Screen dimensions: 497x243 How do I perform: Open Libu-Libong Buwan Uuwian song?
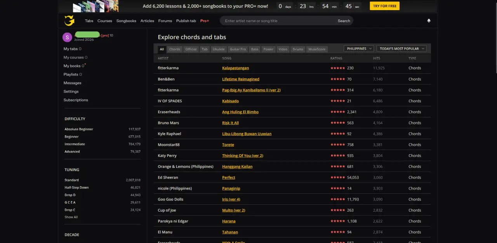click(247, 134)
